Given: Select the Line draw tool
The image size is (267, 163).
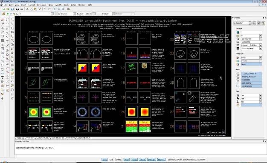Looking at the screenshot, I should 12,20.
